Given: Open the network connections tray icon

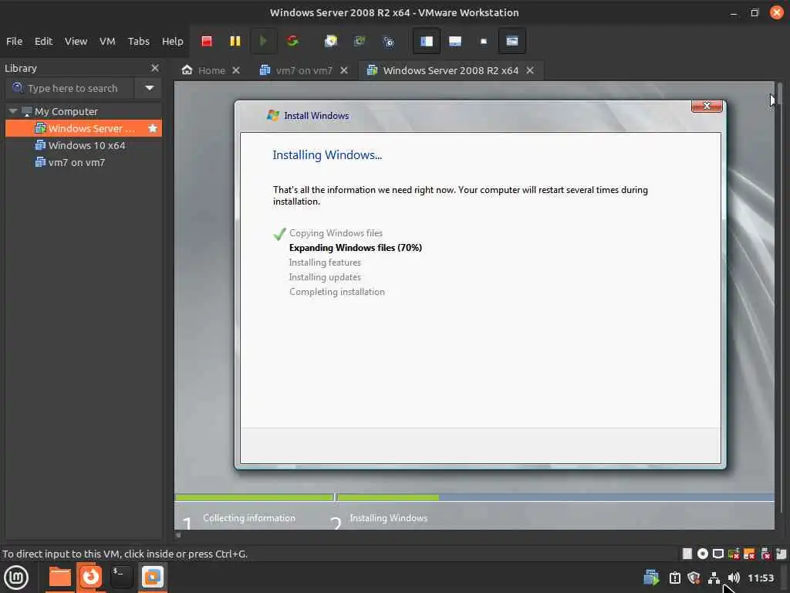Looking at the screenshot, I should (x=714, y=578).
